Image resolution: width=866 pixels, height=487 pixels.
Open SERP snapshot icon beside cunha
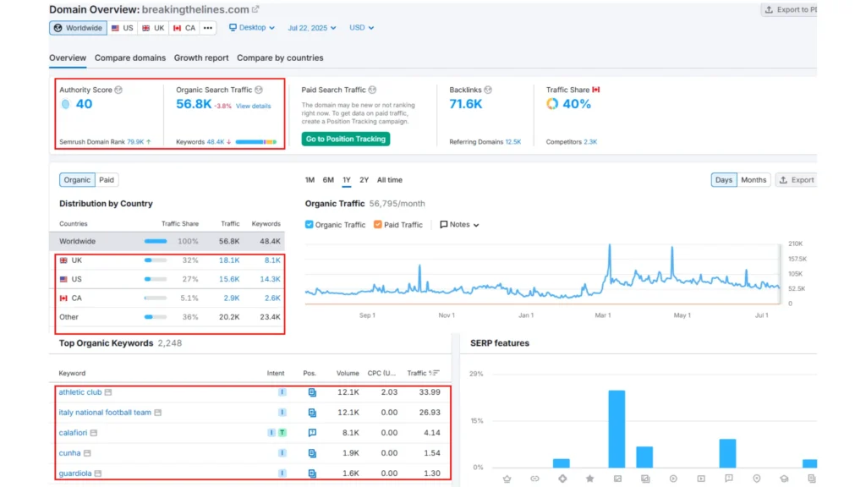(x=87, y=453)
